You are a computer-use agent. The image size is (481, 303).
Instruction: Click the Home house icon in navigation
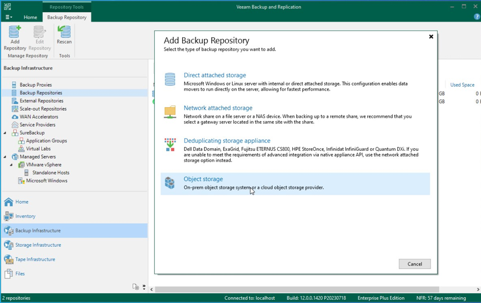point(8,202)
